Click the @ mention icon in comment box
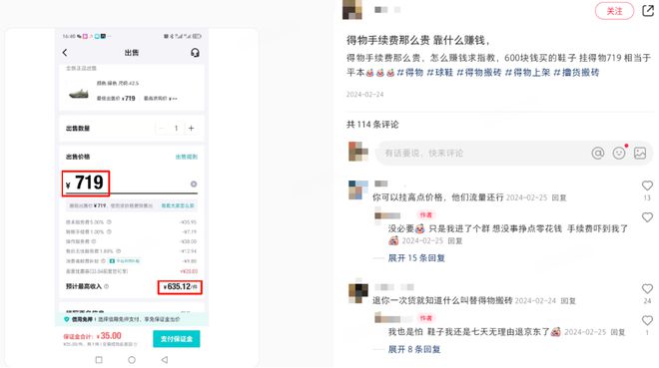659x368 pixels. click(x=598, y=154)
